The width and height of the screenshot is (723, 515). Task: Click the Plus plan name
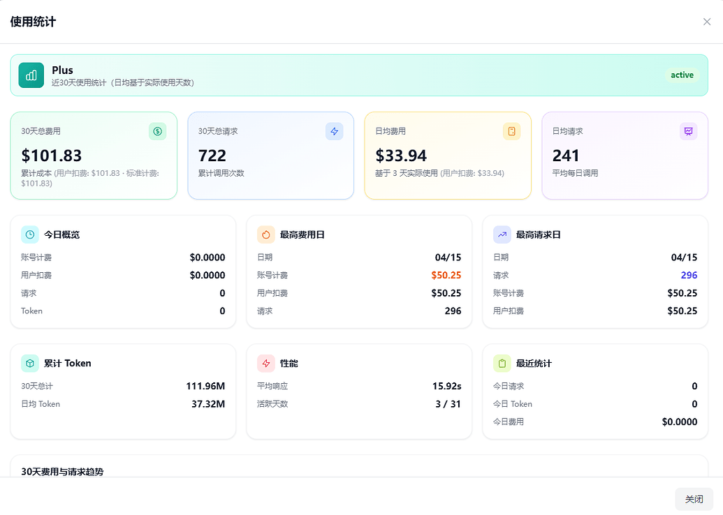(62, 70)
